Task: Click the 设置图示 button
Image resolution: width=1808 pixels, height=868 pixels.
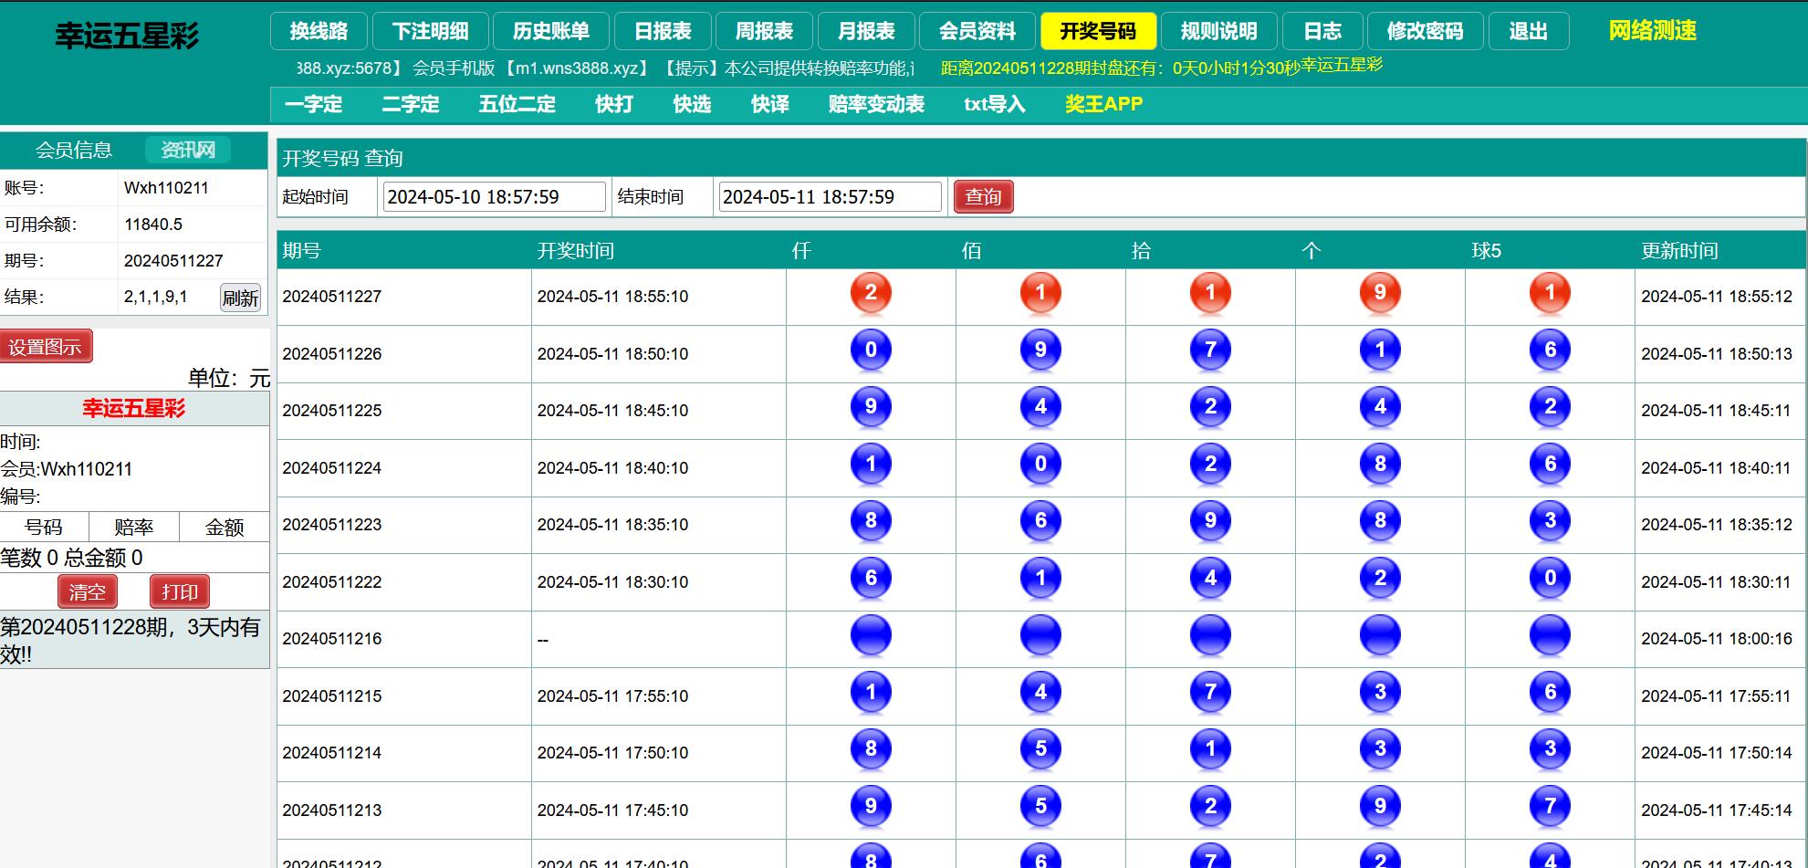Action: point(46,347)
